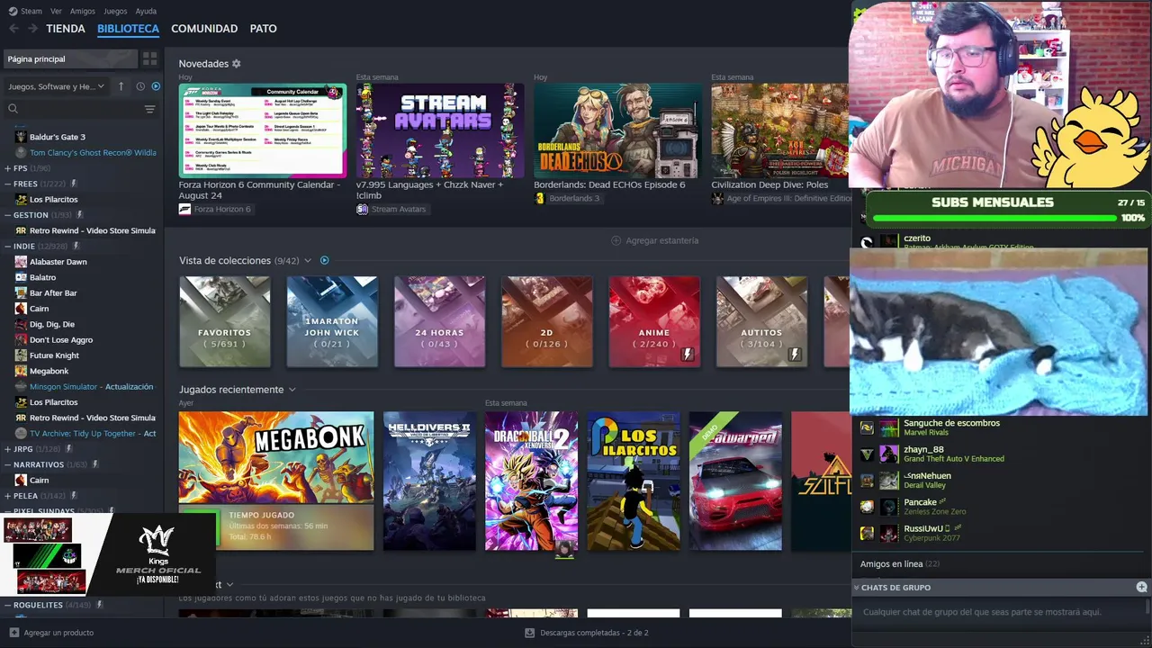This screenshot has height=648, width=1152.
Task: Click the play icon next to Vista de colecciones
Action: 325,260
